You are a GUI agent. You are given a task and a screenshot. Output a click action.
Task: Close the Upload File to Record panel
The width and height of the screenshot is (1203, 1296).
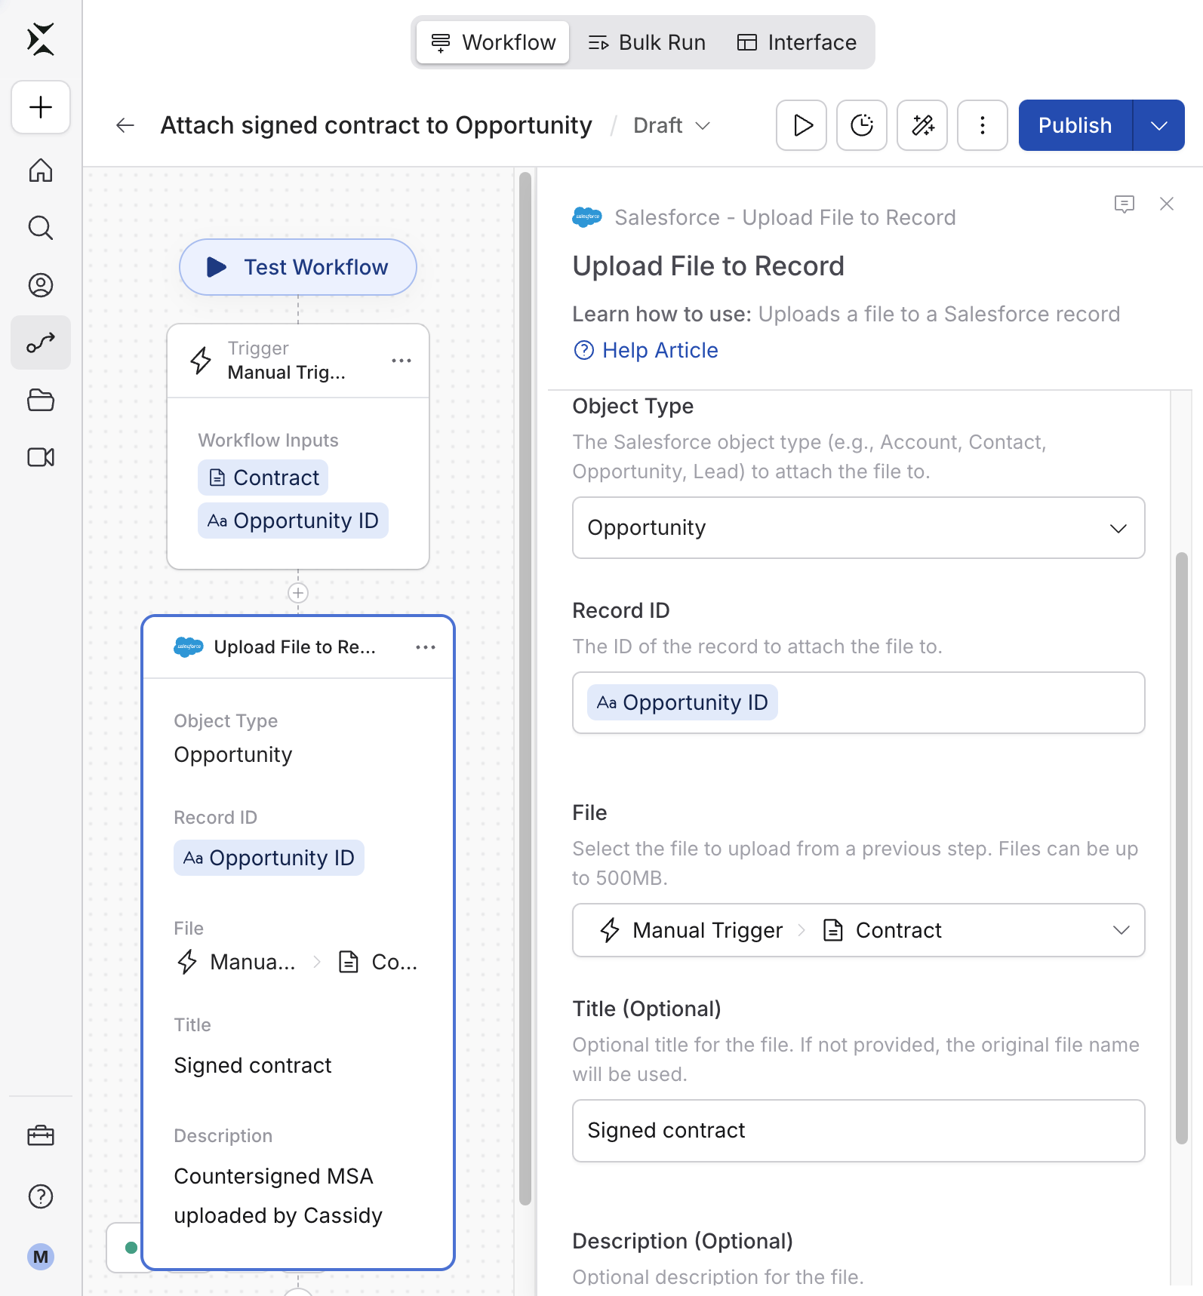tap(1167, 204)
